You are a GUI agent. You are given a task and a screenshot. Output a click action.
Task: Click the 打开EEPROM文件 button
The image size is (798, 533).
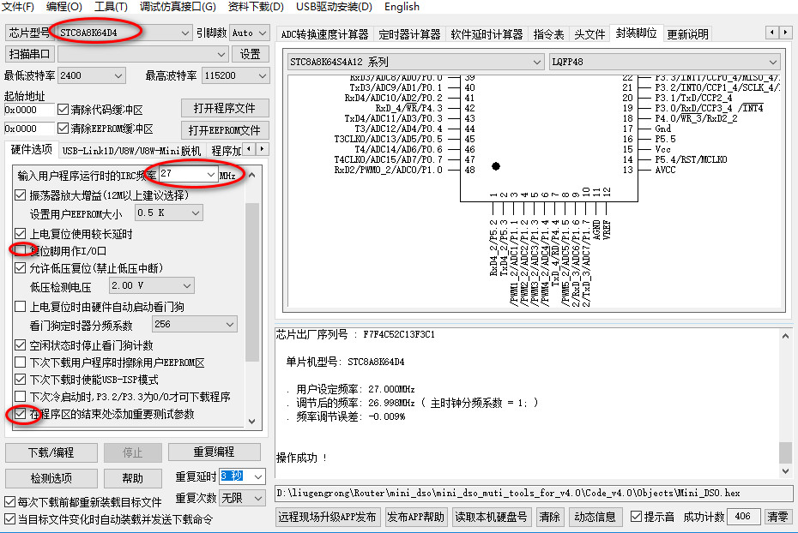(225, 130)
